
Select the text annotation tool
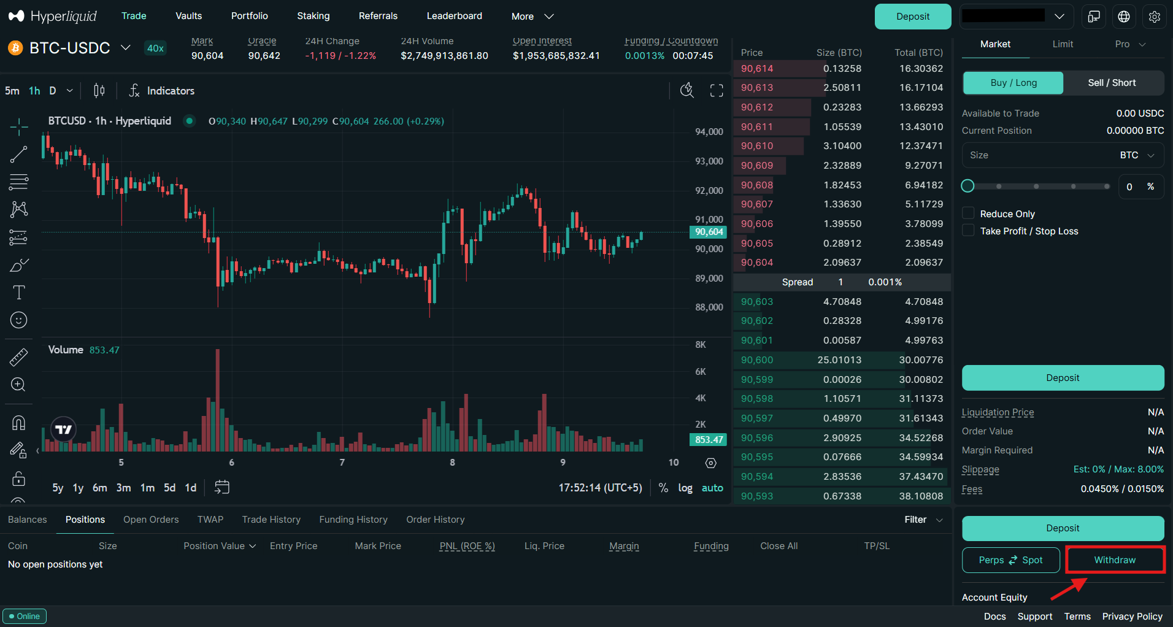tap(18, 293)
